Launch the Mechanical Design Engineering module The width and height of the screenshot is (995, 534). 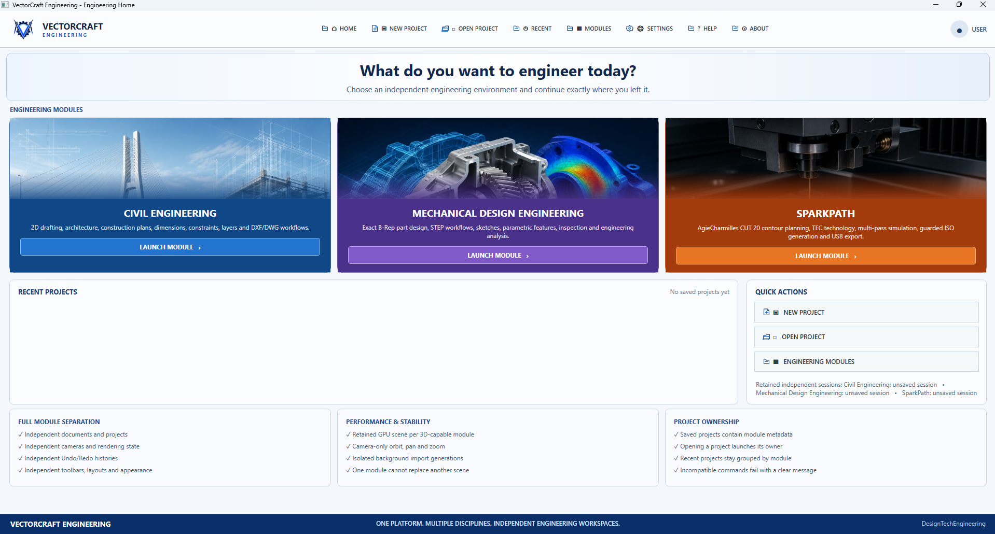point(498,255)
